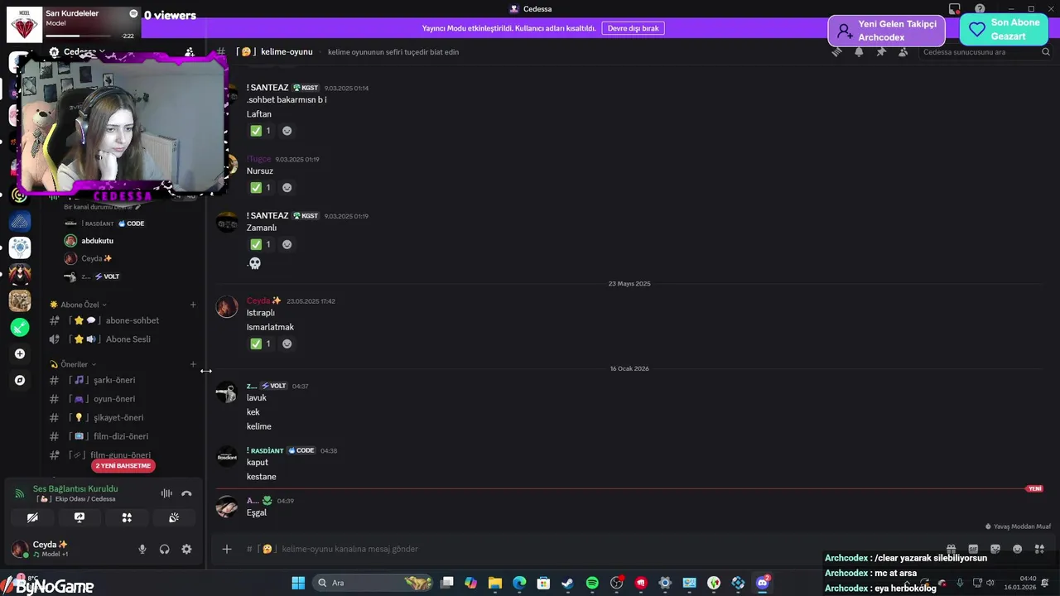Viewport: 1060px width, 596px height.
Task: Open voice connection signal details icon
Action: tap(20, 493)
